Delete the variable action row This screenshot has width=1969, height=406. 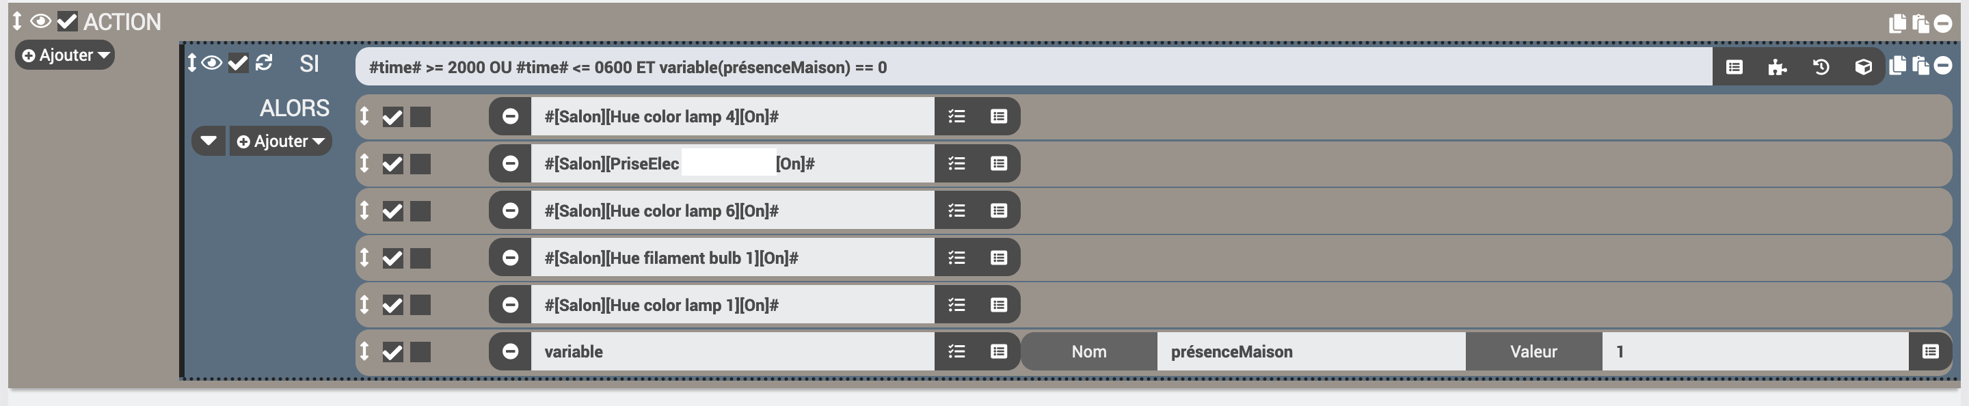pyautogui.click(x=511, y=352)
